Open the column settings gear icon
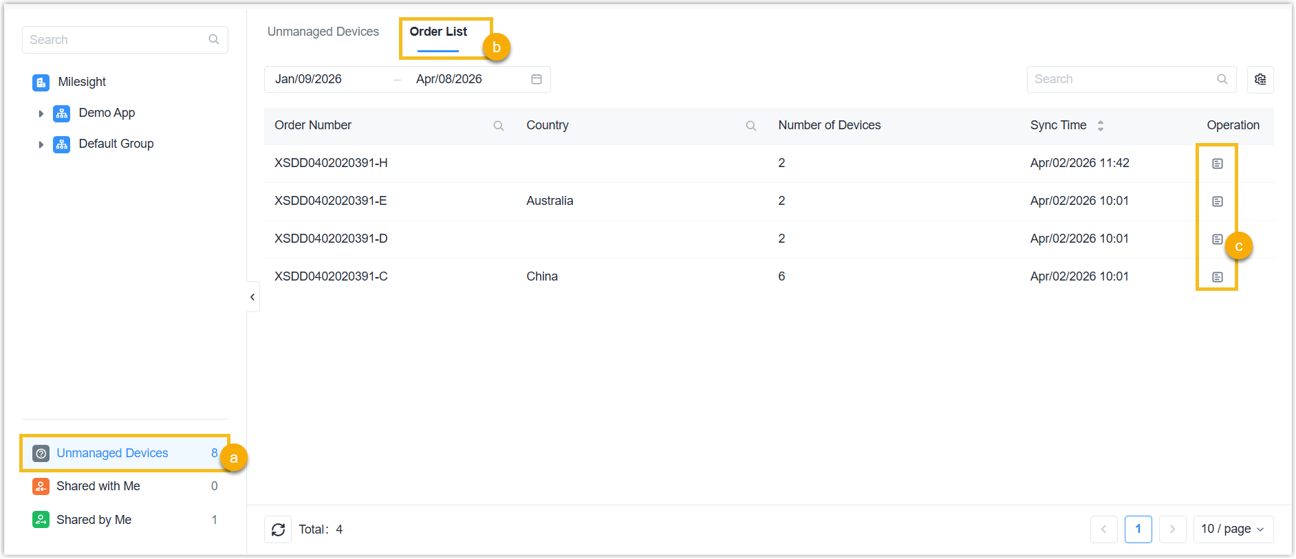Viewport: 1296px width, 559px height. pos(1260,79)
